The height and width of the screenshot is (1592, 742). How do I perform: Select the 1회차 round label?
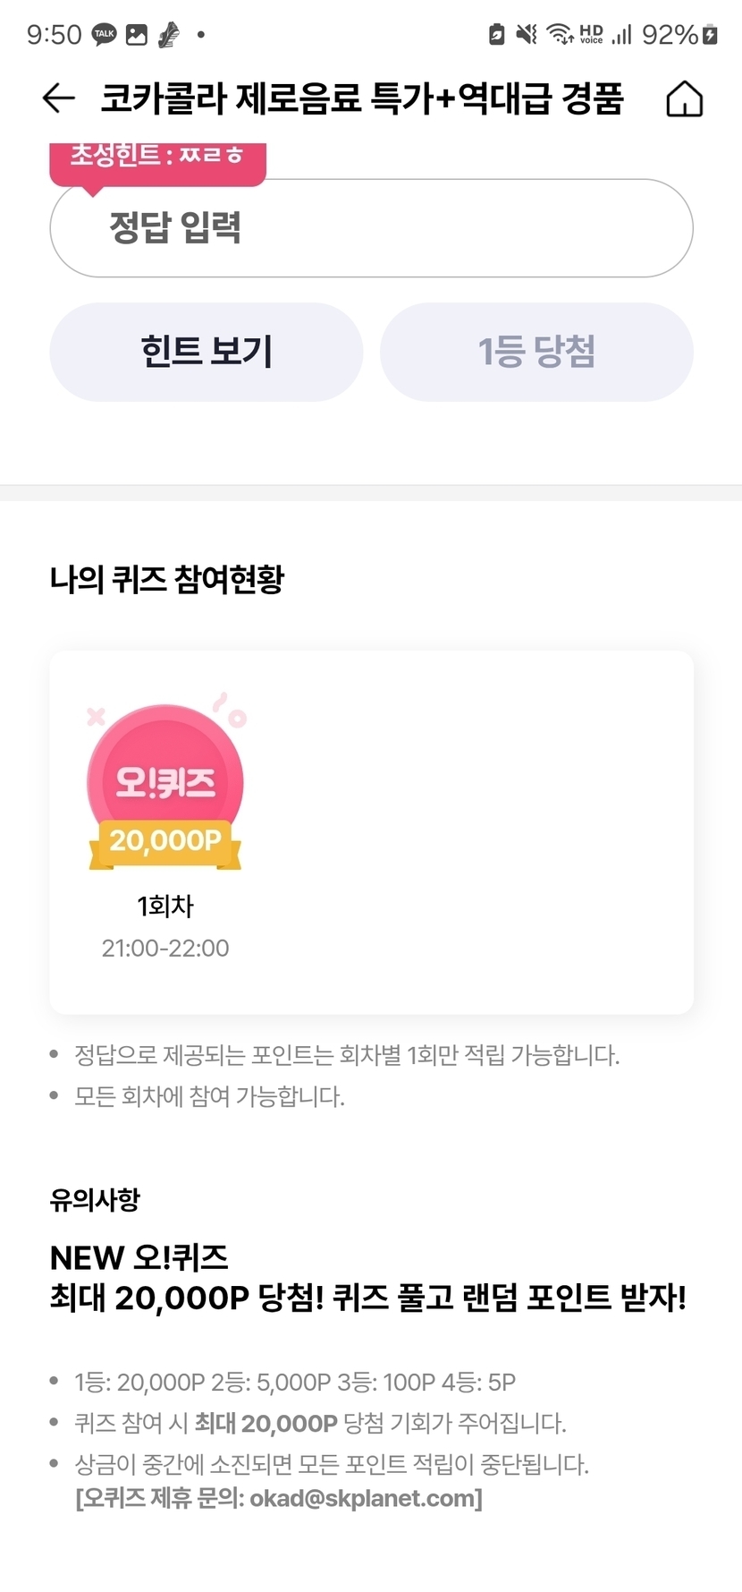tap(165, 906)
